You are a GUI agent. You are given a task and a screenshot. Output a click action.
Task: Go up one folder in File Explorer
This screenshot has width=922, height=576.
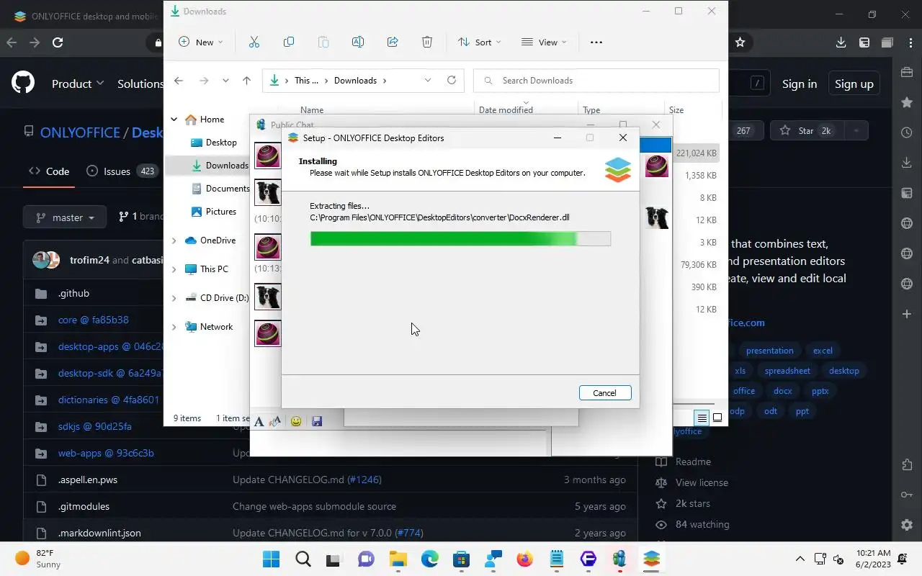pos(246,81)
